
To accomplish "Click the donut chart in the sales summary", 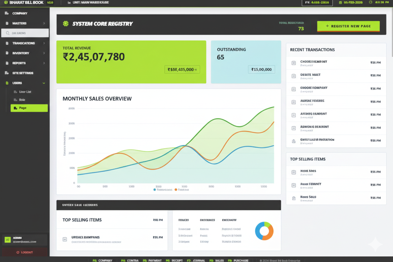I will [264, 231].
